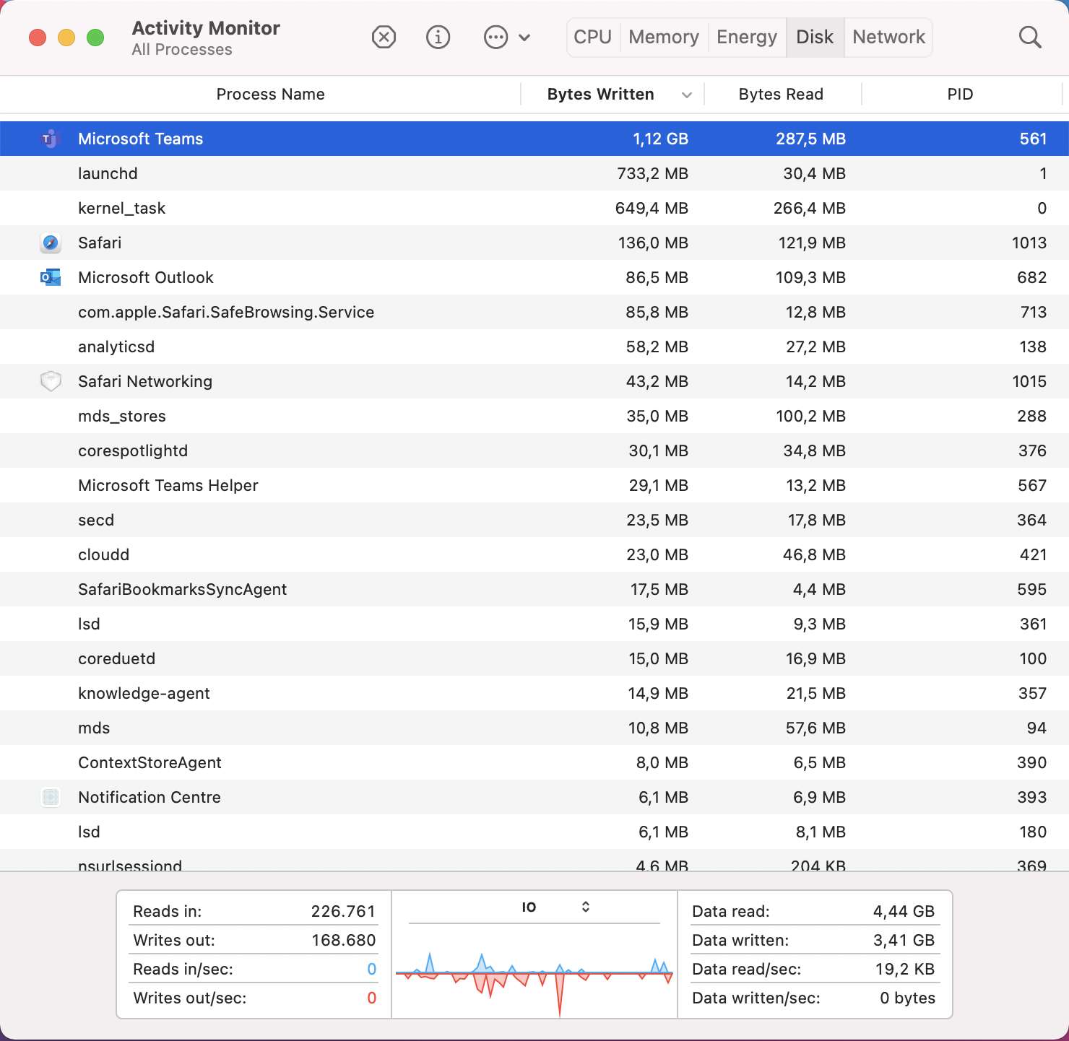
Task: Switch to the Network tab
Action: click(888, 37)
